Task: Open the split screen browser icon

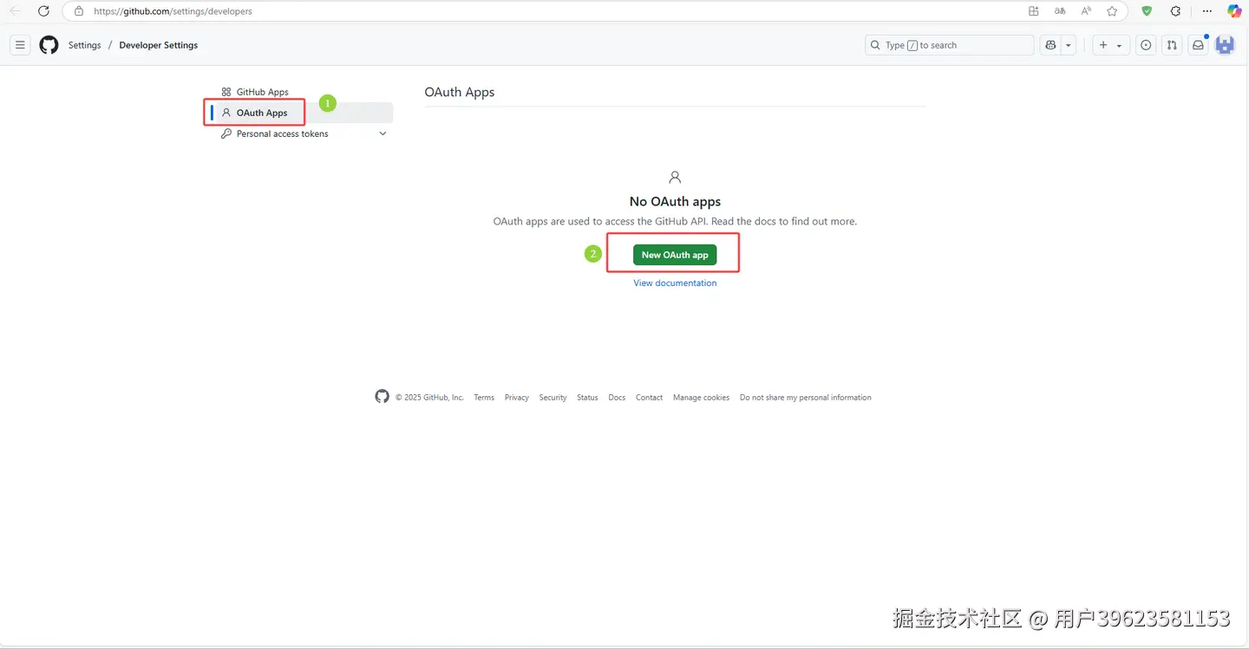Action: tap(1033, 11)
